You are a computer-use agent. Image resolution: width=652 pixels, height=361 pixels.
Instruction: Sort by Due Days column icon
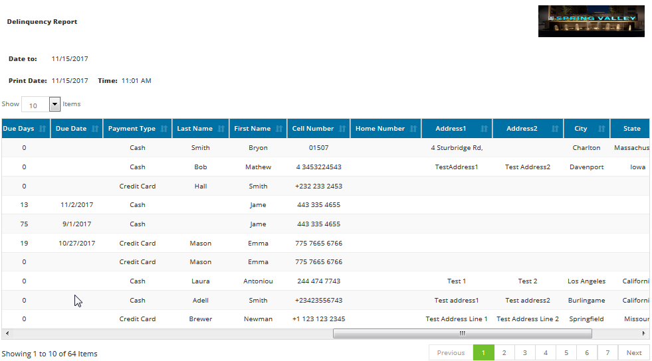point(43,129)
